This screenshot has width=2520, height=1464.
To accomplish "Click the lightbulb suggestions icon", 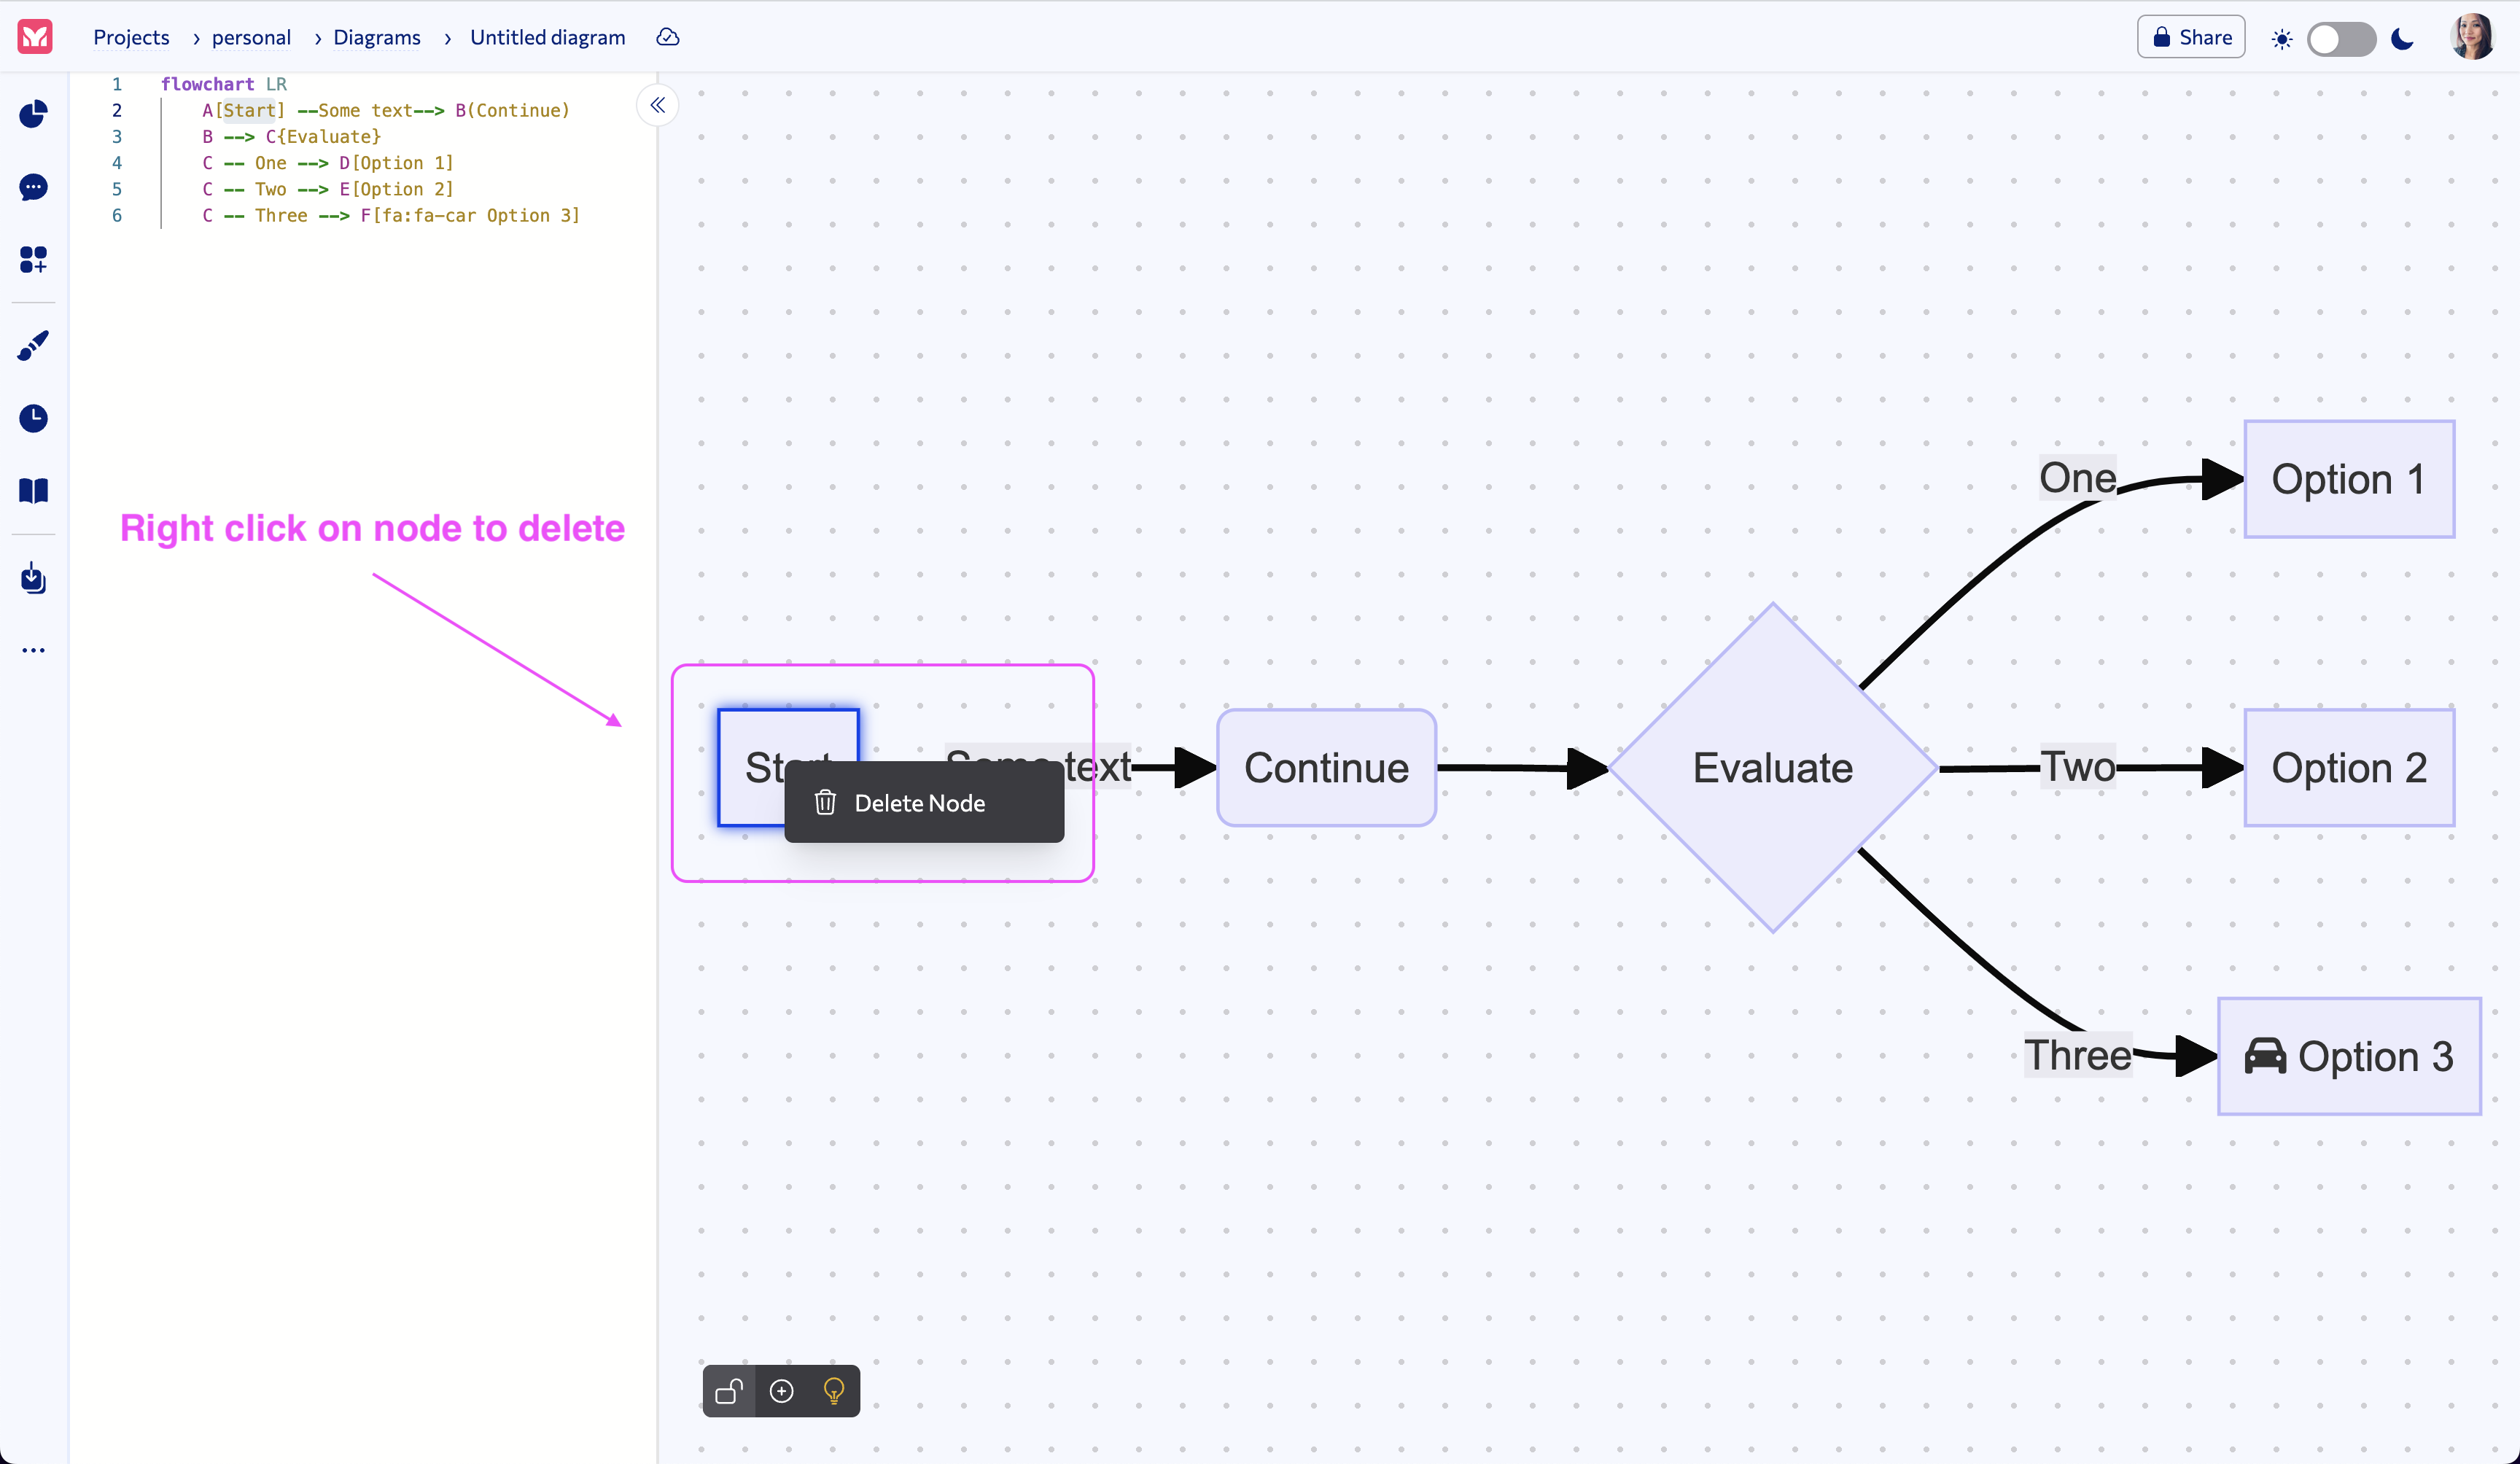I will point(833,1391).
